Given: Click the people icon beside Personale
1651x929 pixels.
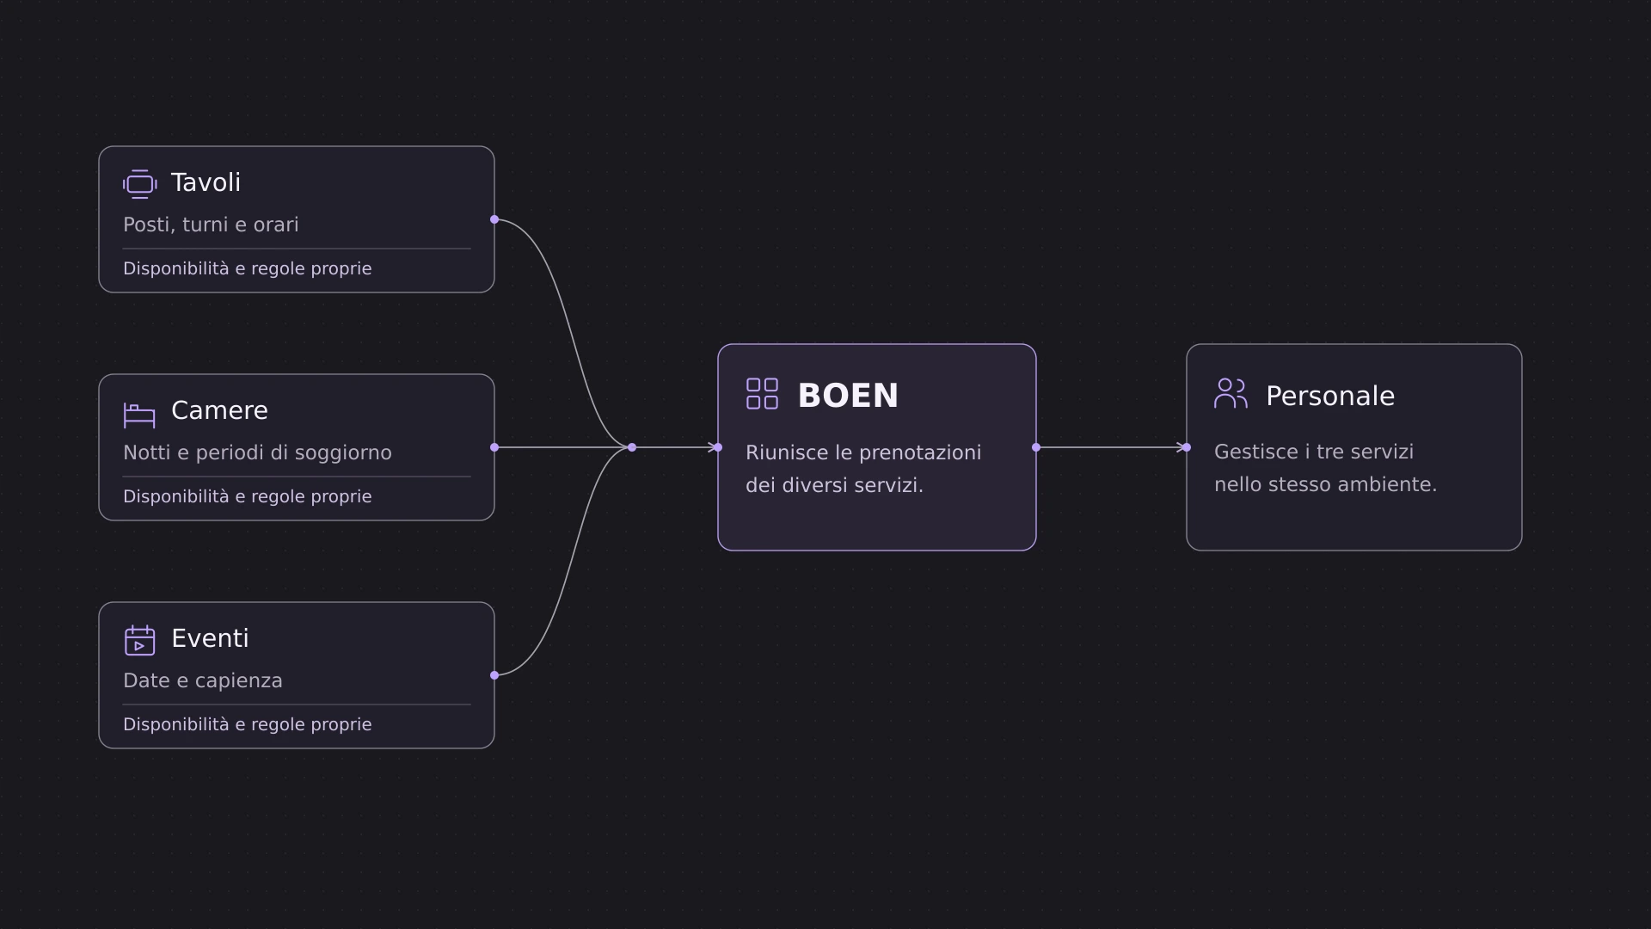Looking at the screenshot, I should click(1231, 393).
